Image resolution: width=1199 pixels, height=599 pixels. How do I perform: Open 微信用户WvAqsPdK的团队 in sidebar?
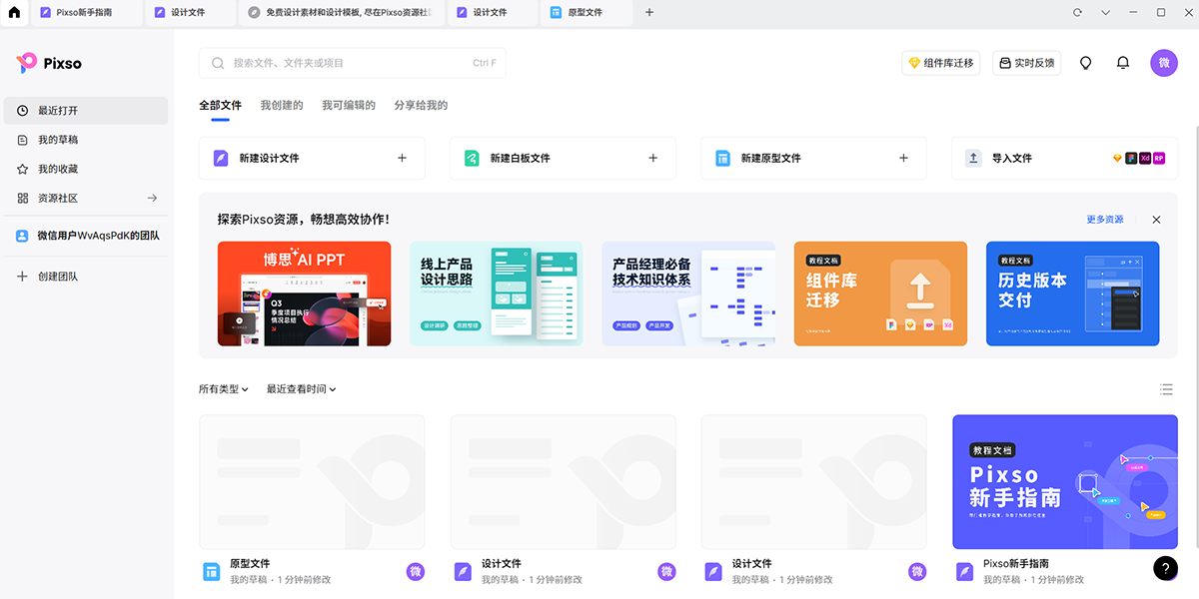pyautogui.click(x=86, y=236)
